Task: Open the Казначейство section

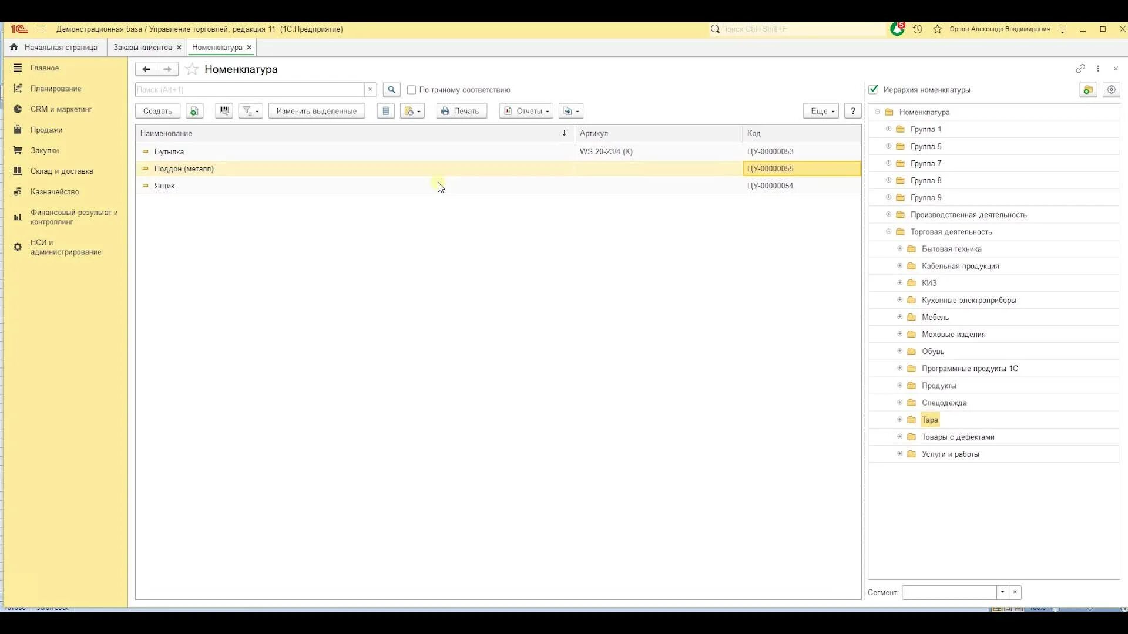Action: [55, 191]
